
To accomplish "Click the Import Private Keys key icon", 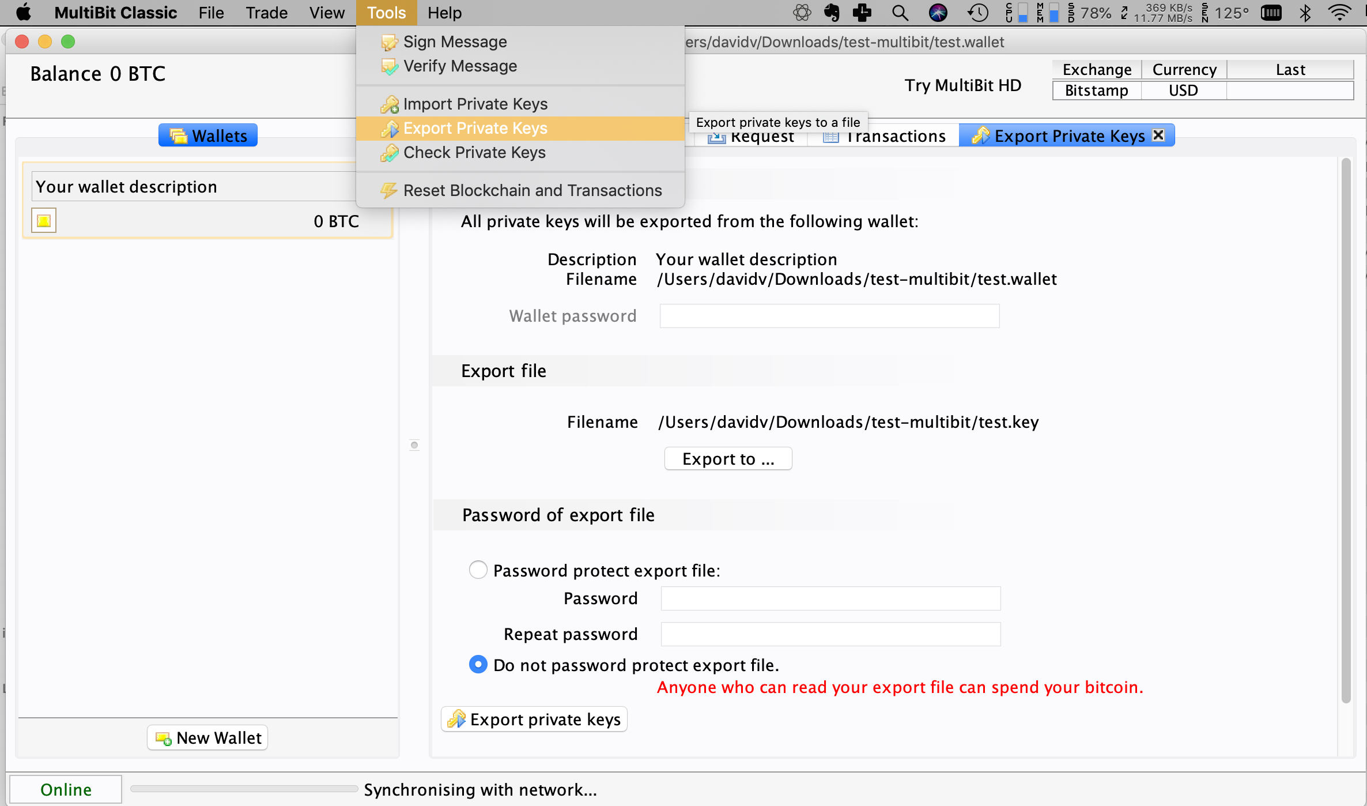I will pos(390,104).
